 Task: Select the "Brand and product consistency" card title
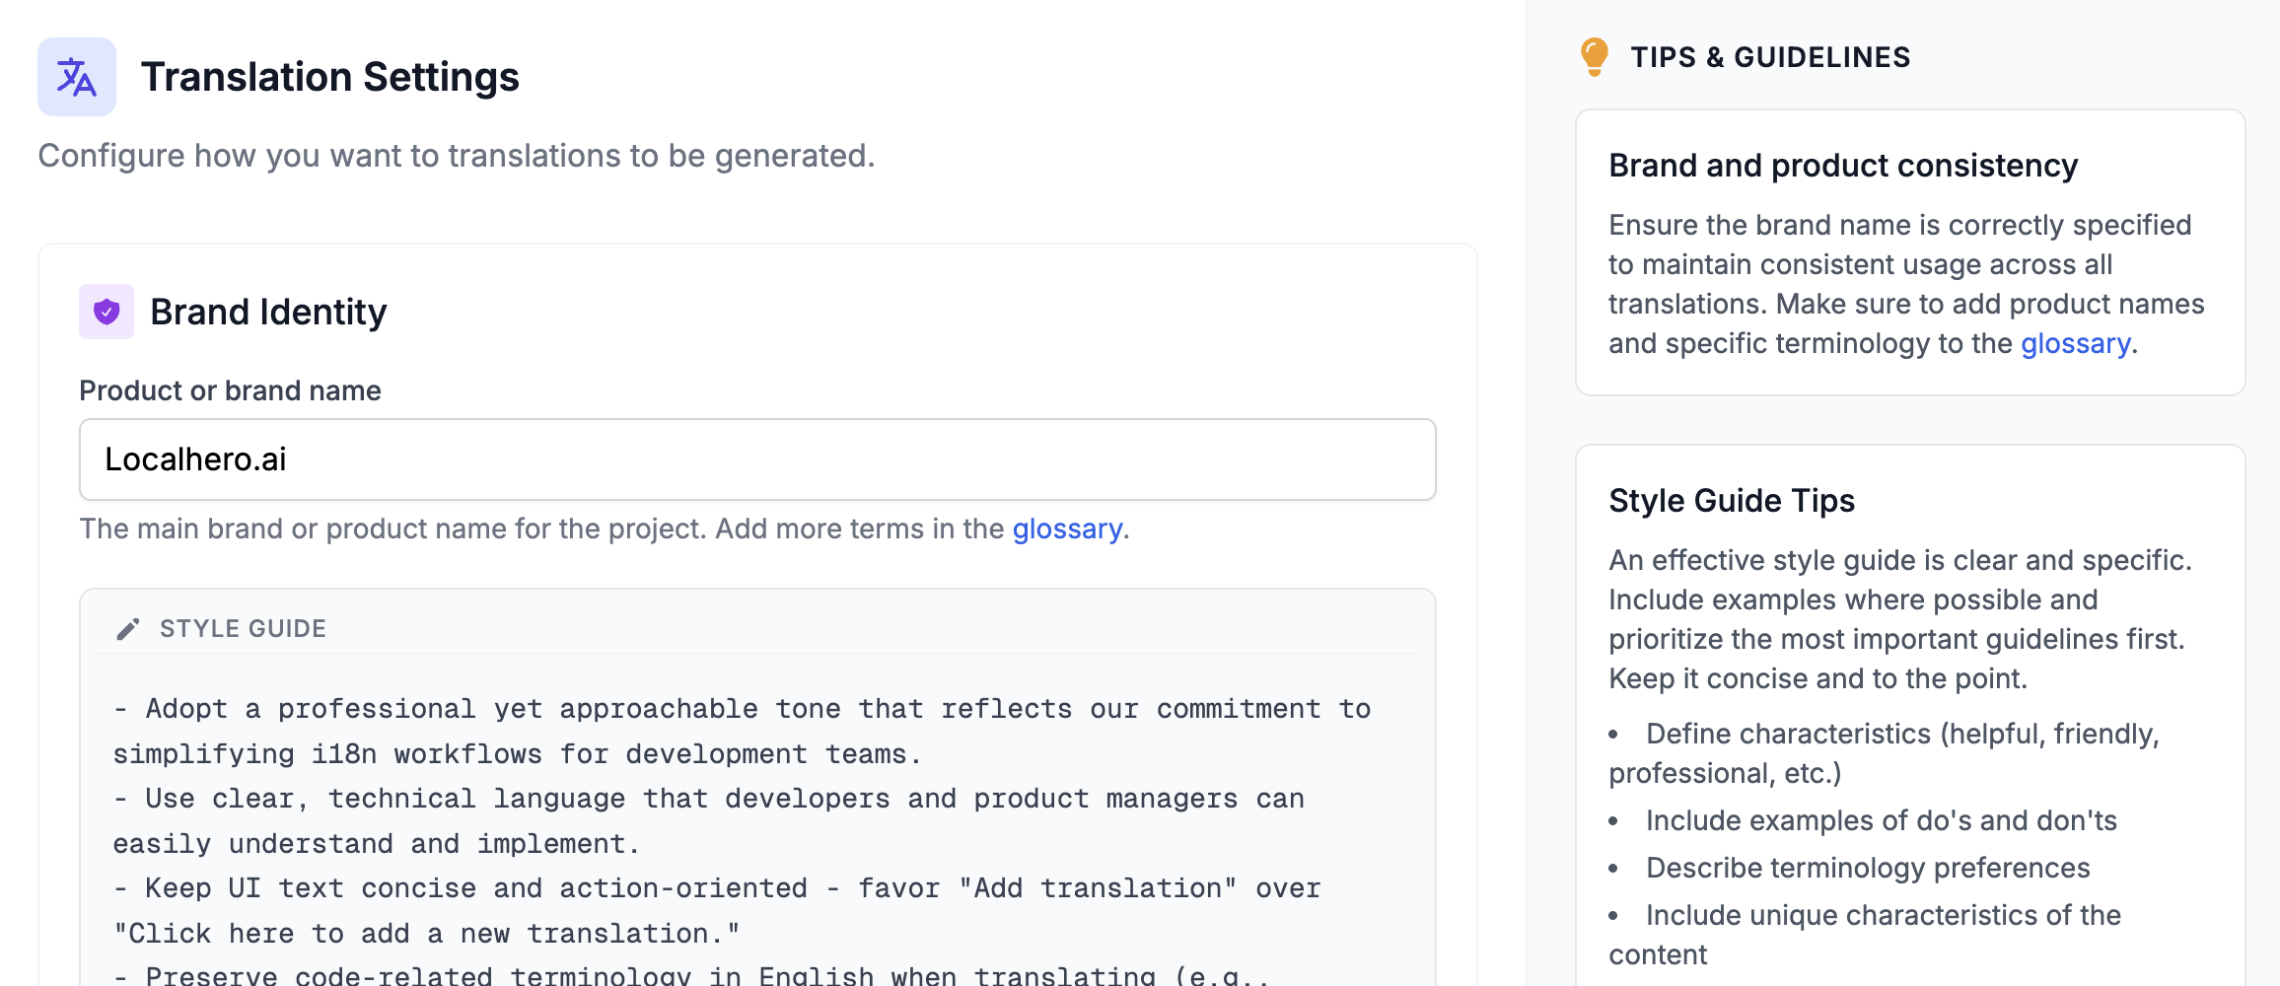click(x=1842, y=166)
